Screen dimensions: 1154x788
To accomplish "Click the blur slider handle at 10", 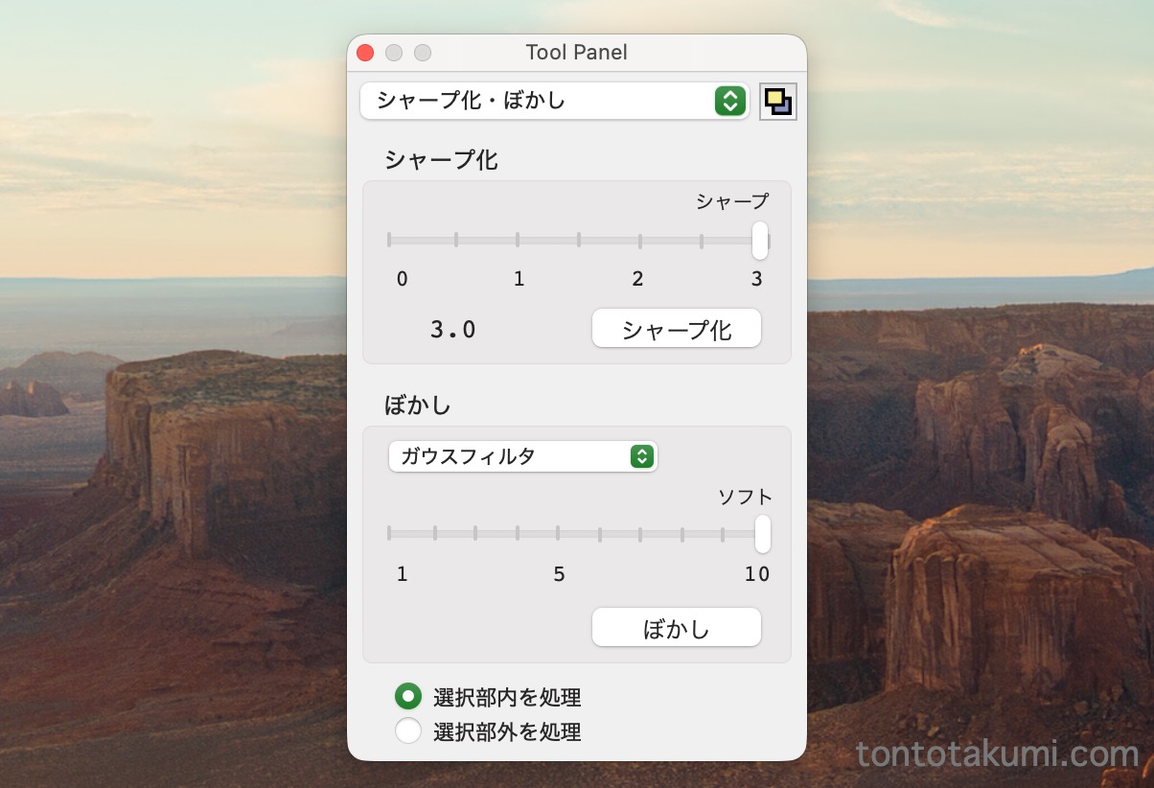I will 763,534.
